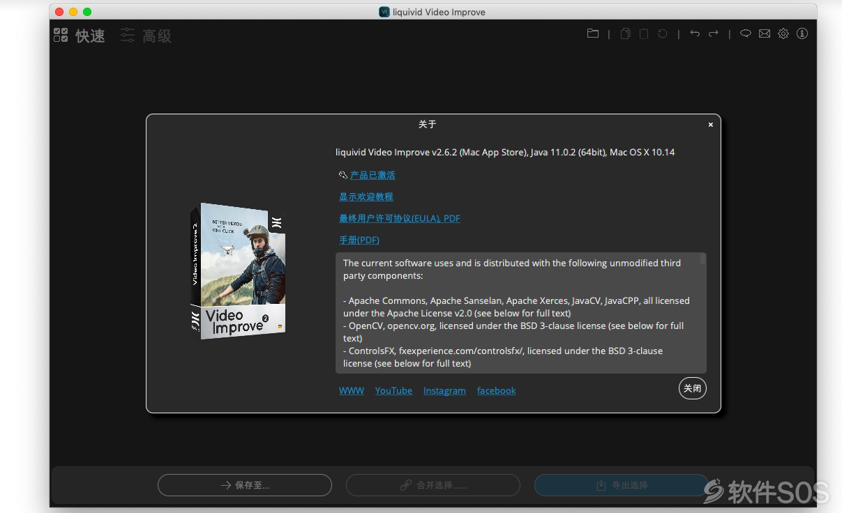This screenshot has height=513, width=842.
Task: Click the copy settings icon
Action: [x=626, y=33]
